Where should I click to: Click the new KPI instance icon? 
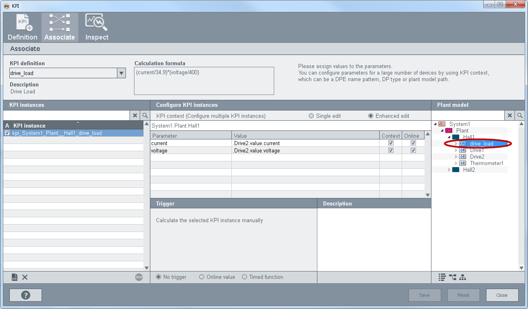15,277
